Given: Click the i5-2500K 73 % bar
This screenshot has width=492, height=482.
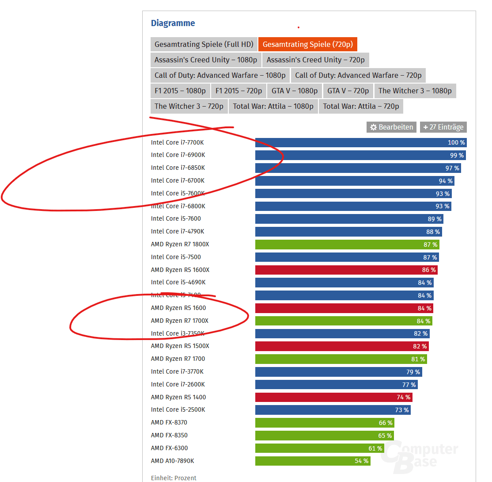Looking at the screenshot, I should [x=333, y=410].
